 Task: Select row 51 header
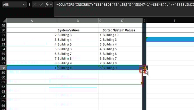[x=3, y=35]
